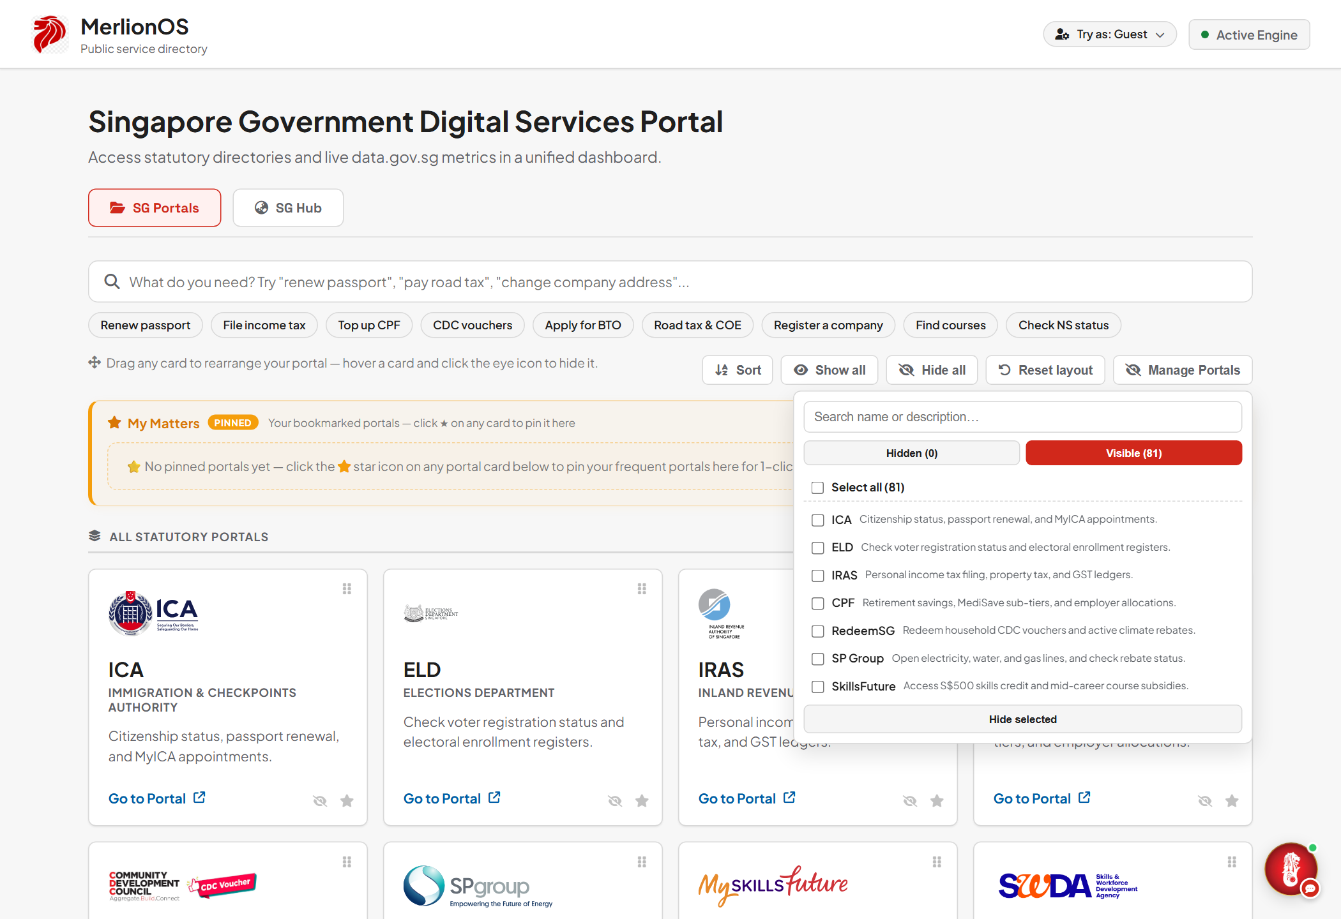Click the Road tax & COE chip
Image resolution: width=1341 pixels, height=919 pixels.
[x=698, y=325]
